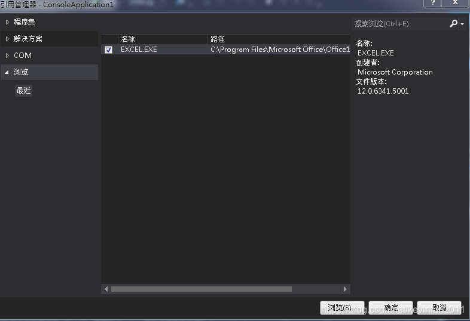Expand the 解决方案 category arrow
Viewport: 470px width, 321px height.
pyautogui.click(x=7, y=39)
